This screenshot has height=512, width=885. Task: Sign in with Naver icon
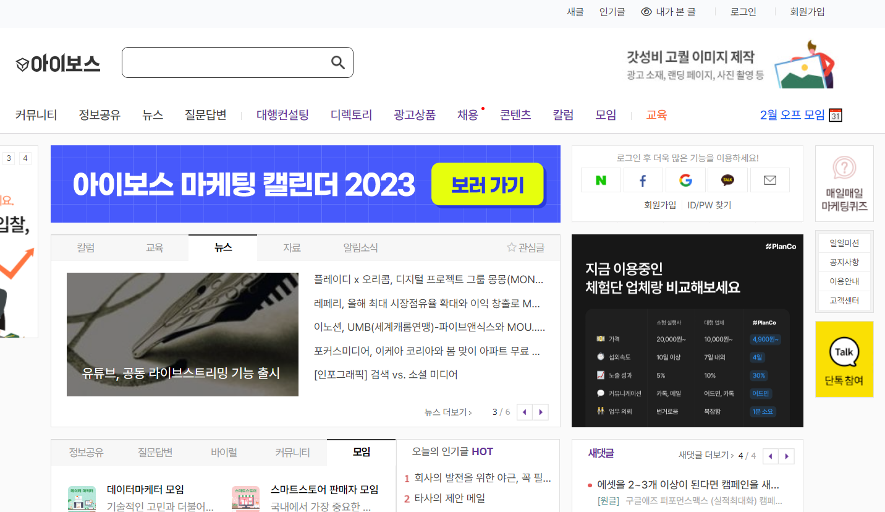(601, 180)
